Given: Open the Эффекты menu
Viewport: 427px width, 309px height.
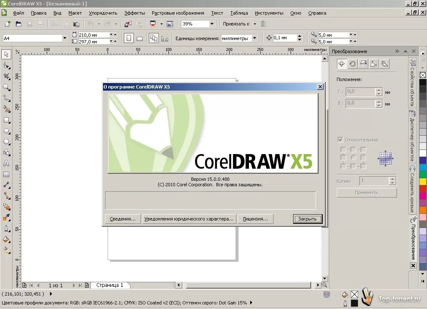Looking at the screenshot, I should 135,13.
